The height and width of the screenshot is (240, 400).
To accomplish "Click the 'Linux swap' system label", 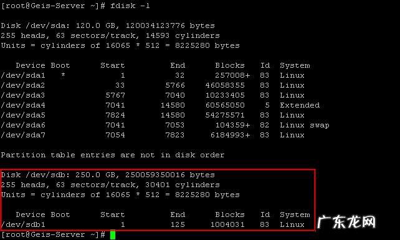I will [x=305, y=125].
